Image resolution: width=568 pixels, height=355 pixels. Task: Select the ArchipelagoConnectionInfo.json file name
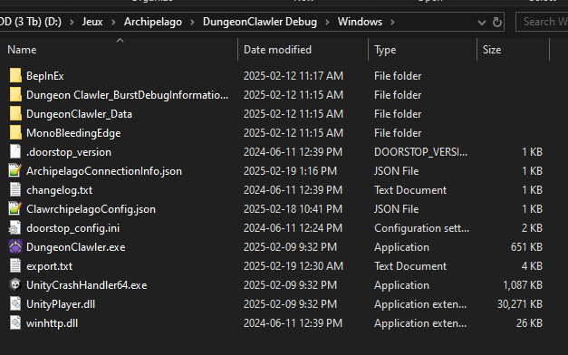point(104,171)
